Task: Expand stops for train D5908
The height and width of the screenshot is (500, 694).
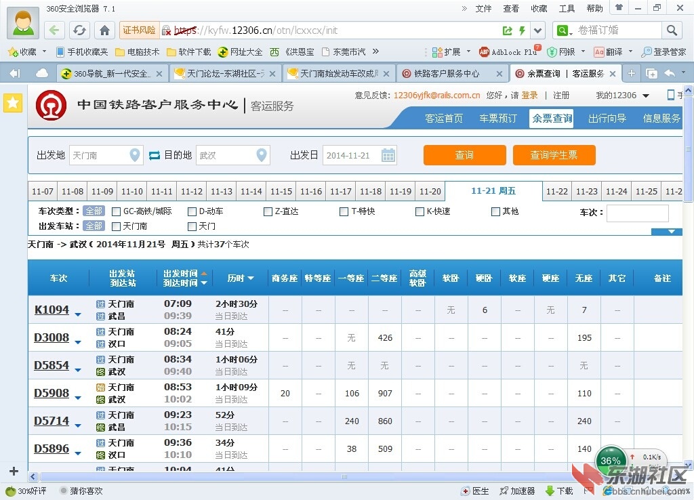Action: click(x=78, y=398)
